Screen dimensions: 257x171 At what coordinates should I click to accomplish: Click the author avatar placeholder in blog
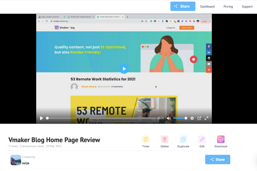[x=74, y=87]
